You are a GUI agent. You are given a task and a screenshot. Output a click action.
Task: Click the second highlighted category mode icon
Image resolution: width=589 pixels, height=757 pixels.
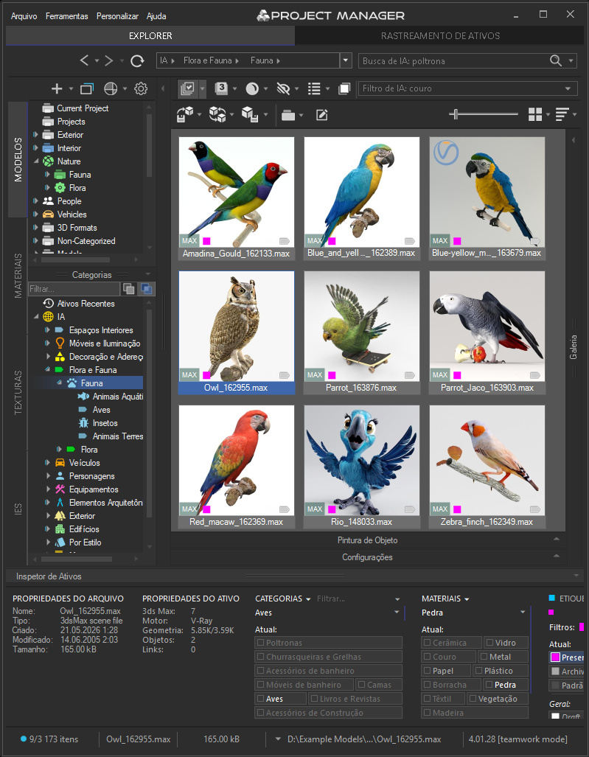point(146,289)
